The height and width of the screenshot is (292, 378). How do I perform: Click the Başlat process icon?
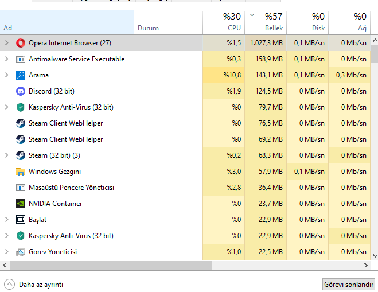[21, 220]
